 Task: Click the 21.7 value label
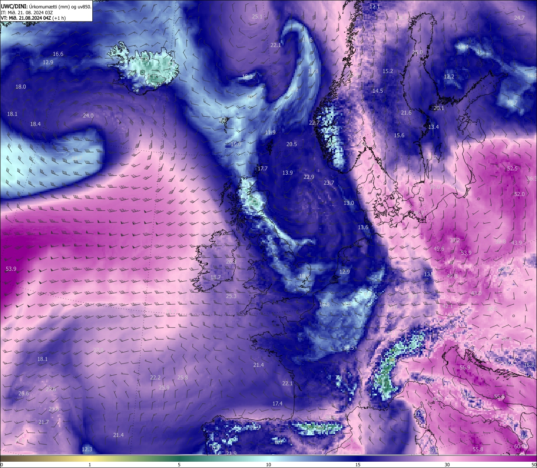tap(44, 422)
